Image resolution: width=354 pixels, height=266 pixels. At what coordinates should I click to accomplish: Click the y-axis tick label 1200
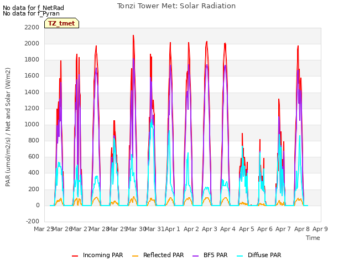coord(32,109)
